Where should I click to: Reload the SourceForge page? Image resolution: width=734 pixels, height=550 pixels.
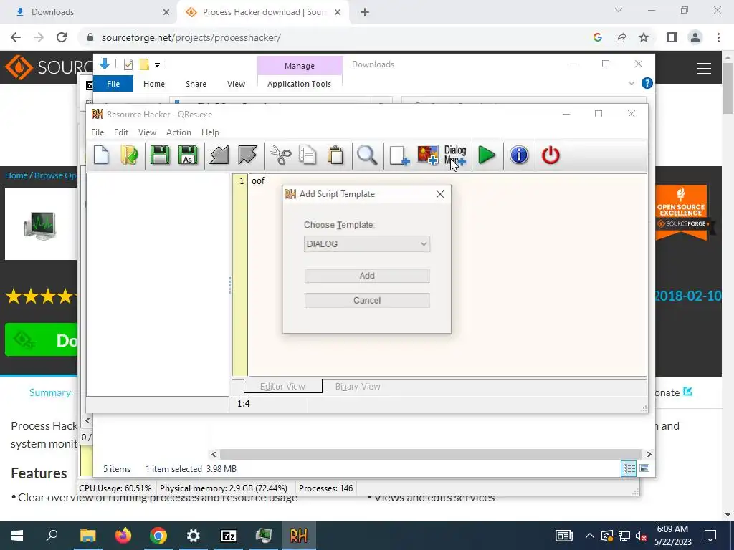(62, 37)
